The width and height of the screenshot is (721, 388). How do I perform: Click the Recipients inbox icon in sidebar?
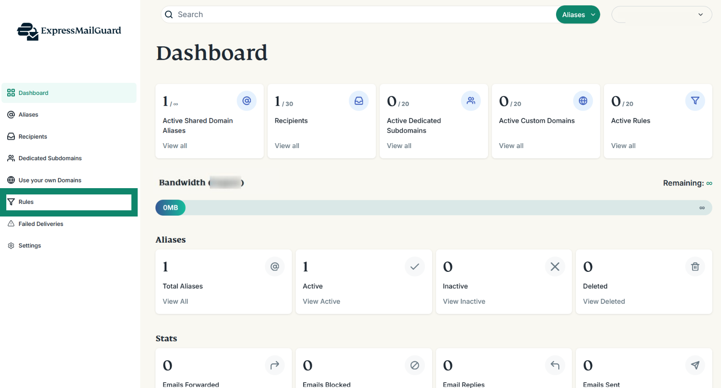(11, 136)
